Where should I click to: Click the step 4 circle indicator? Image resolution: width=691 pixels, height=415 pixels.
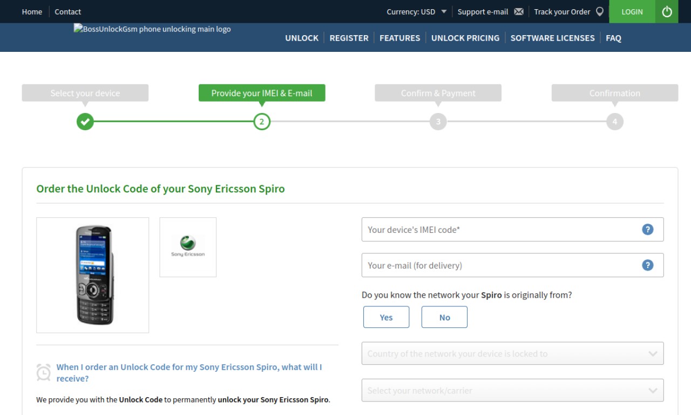pyautogui.click(x=615, y=122)
